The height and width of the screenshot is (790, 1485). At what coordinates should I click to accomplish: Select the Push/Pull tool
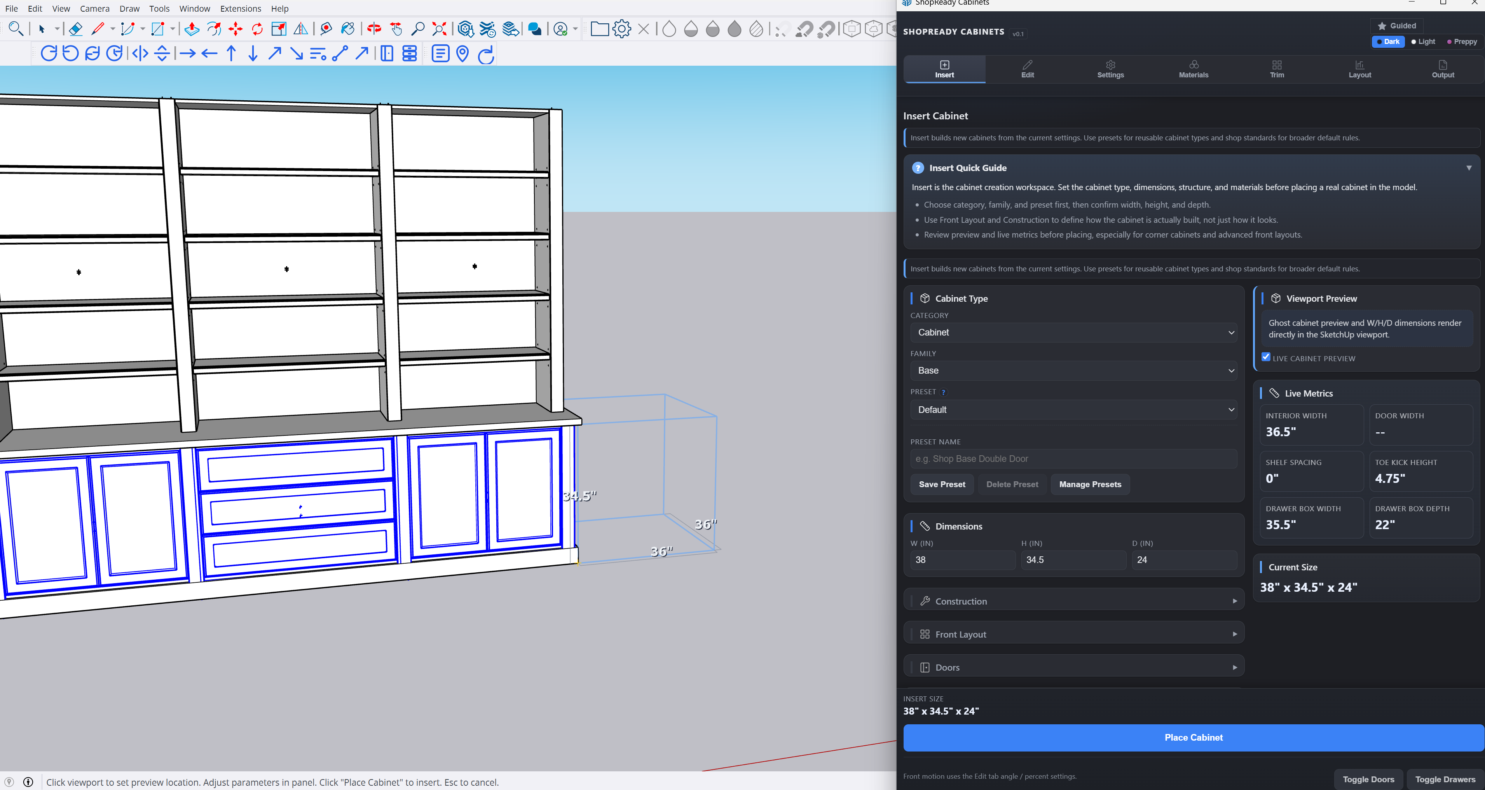[192, 29]
